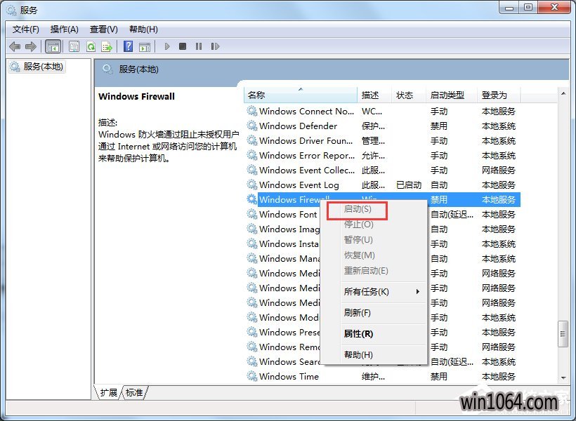The width and height of the screenshot is (576, 421).
Task: Click the Back arrow toolbar icon
Action: click(x=15, y=46)
